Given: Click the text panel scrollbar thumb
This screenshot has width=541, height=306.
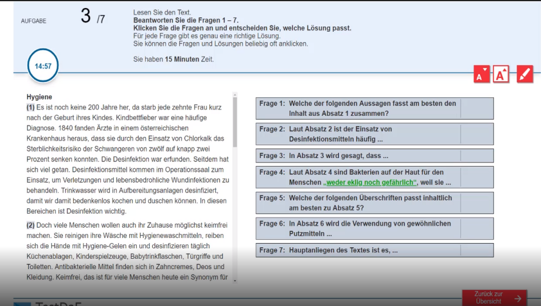Looking at the screenshot, I should tap(235, 122).
